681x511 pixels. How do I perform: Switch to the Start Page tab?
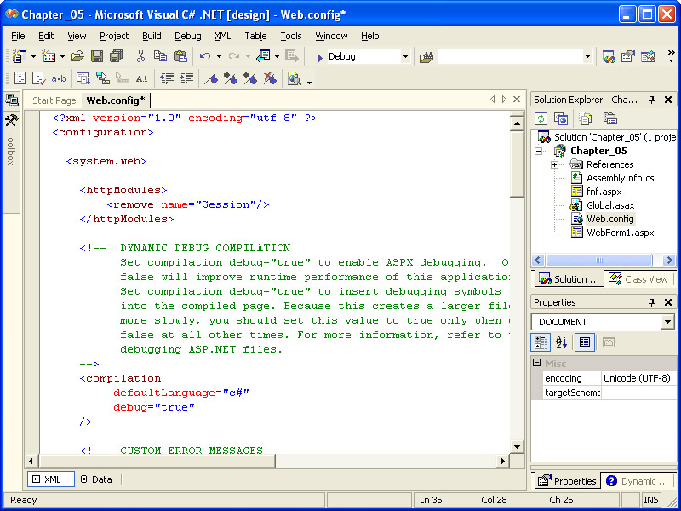(x=54, y=100)
